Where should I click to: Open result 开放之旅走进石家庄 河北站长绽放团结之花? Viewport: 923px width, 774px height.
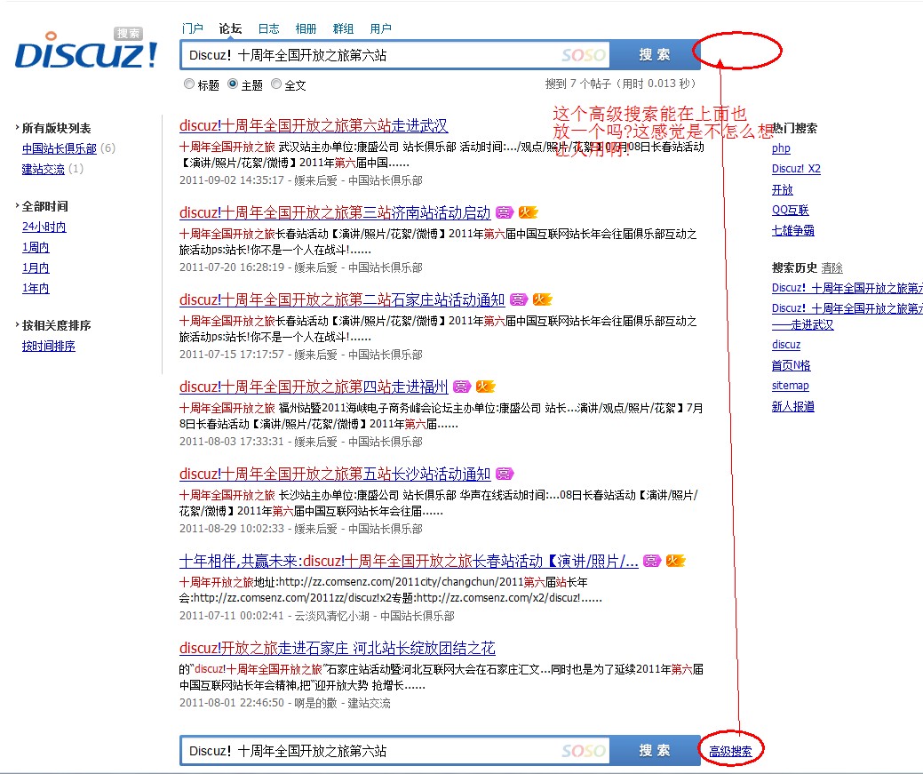click(x=338, y=649)
